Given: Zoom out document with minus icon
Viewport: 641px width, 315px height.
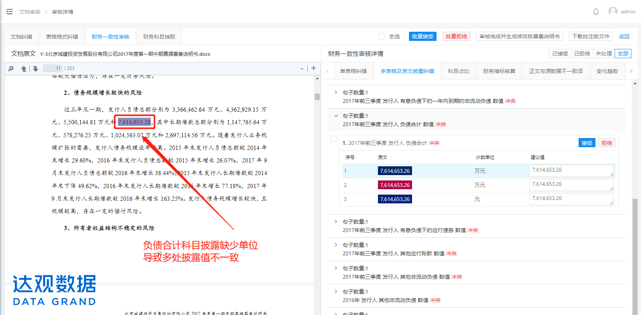Looking at the screenshot, I should click(302, 68).
